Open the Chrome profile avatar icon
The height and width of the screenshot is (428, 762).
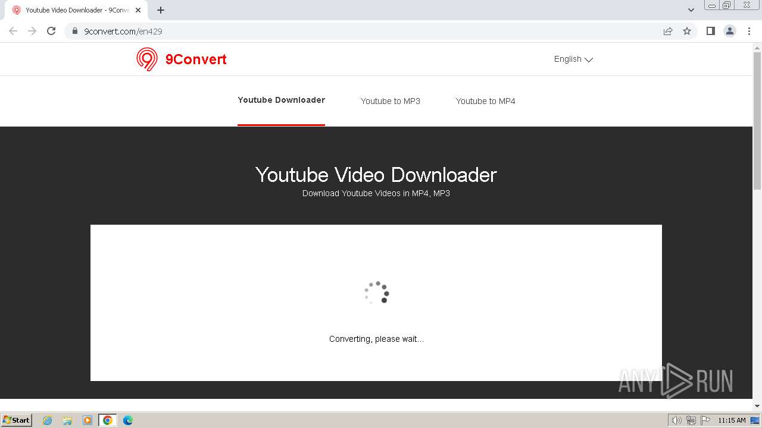[730, 31]
